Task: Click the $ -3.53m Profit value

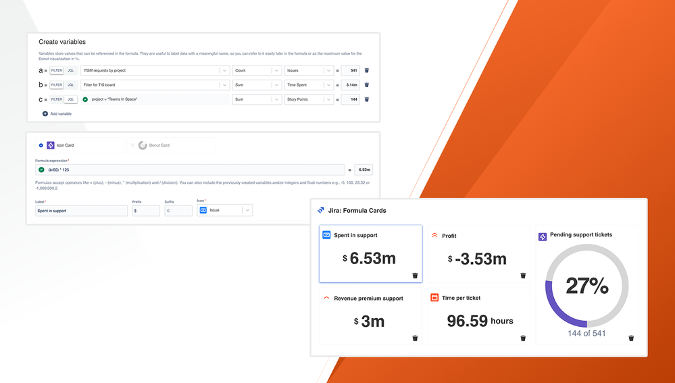Action: [x=477, y=259]
